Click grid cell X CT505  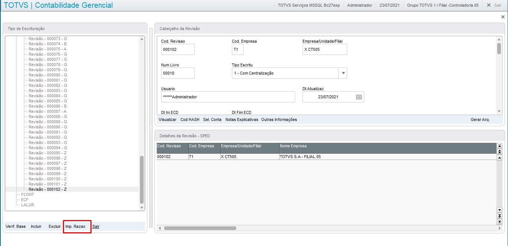tap(250, 157)
